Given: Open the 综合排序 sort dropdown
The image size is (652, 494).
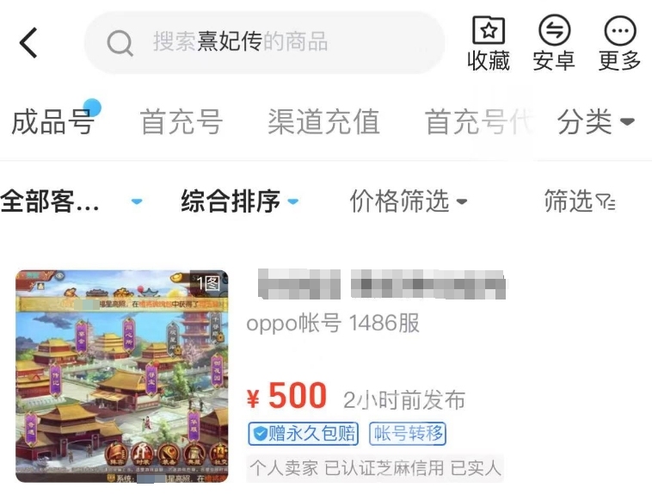Looking at the screenshot, I should [239, 201].
